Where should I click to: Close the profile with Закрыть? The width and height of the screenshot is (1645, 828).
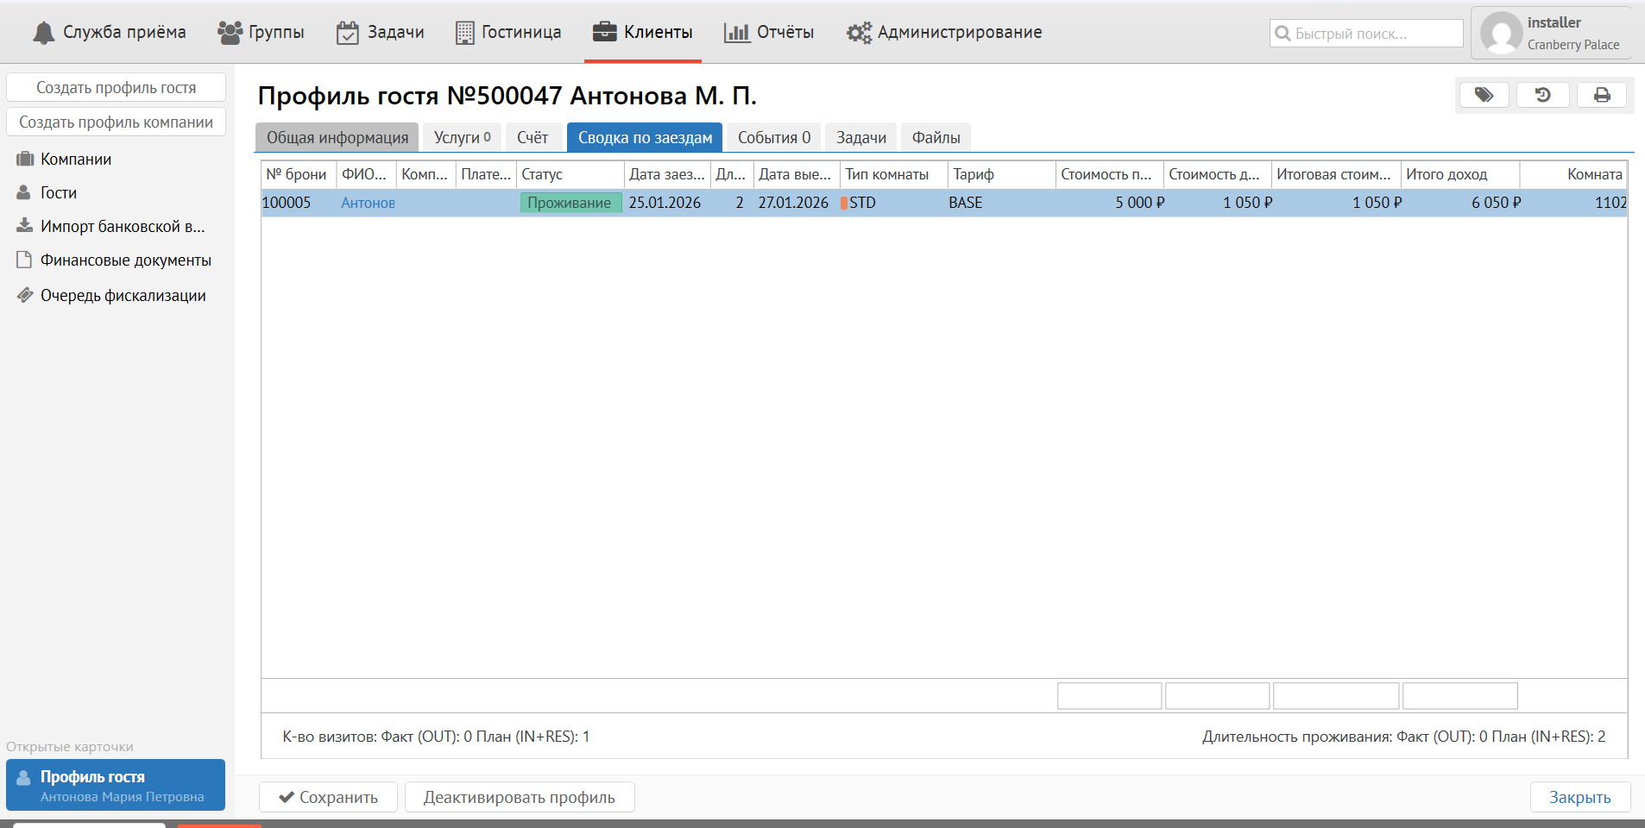click(x=1580, y=798)
